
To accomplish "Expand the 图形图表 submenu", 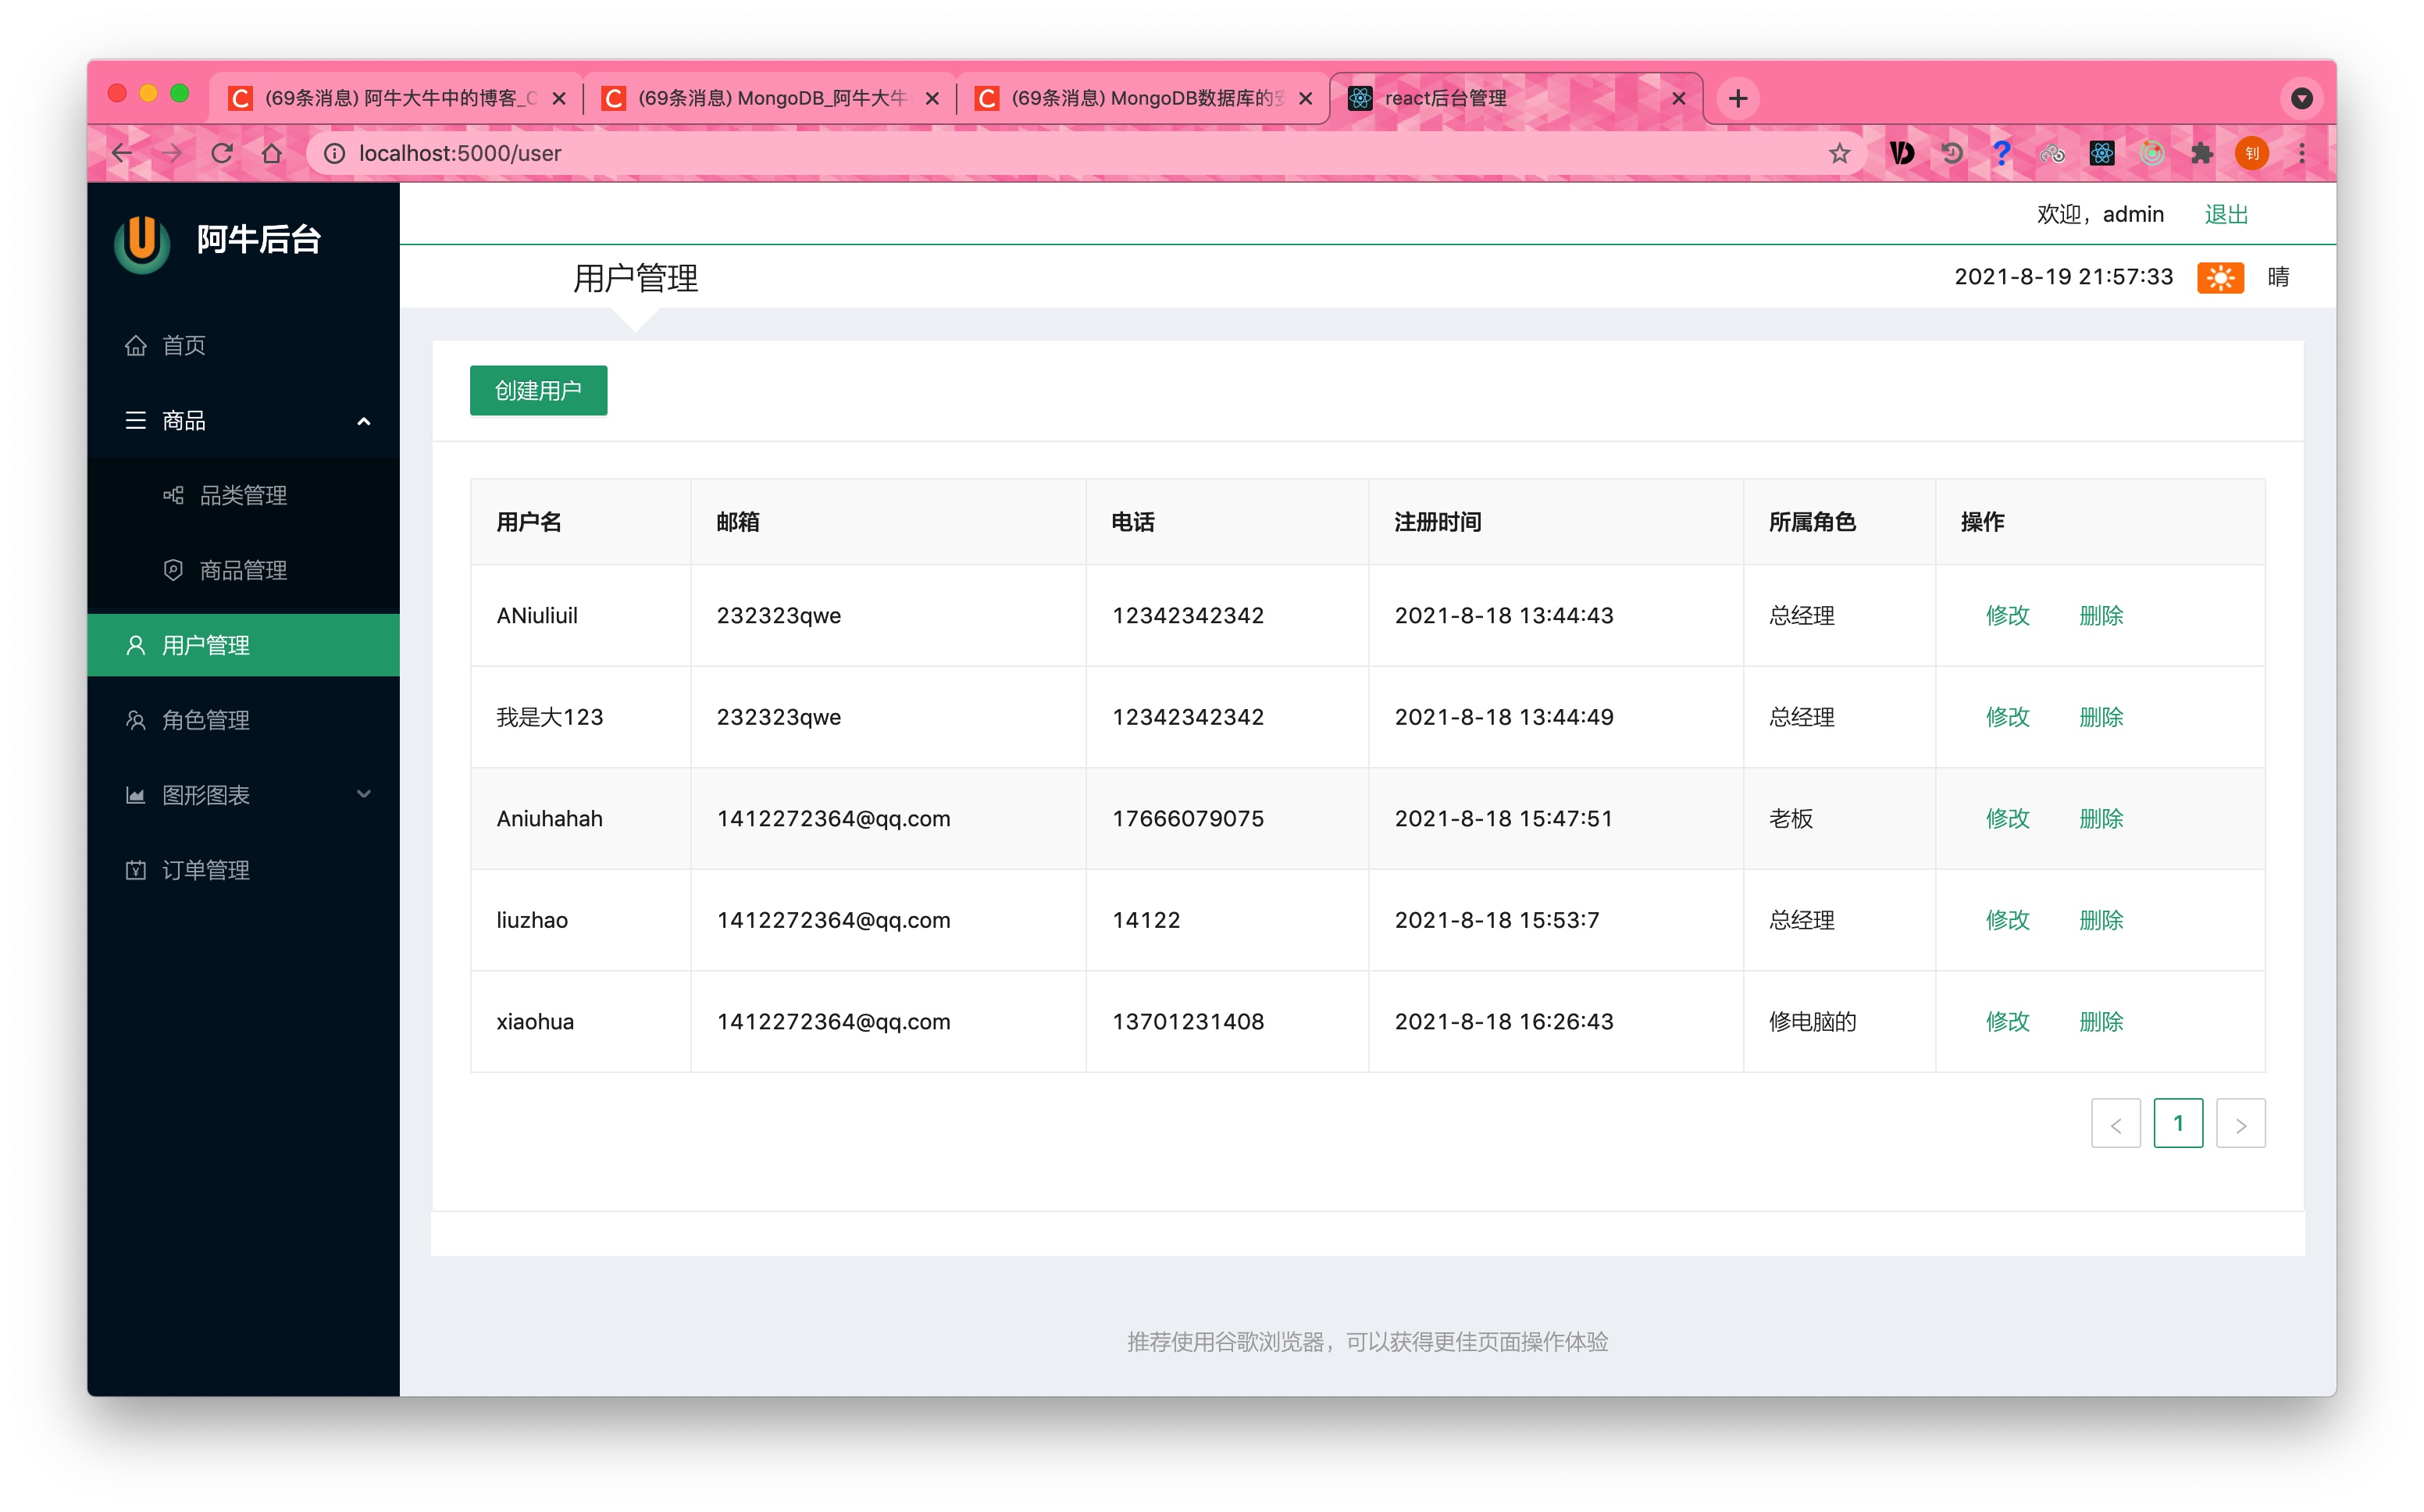I will 364,795.
